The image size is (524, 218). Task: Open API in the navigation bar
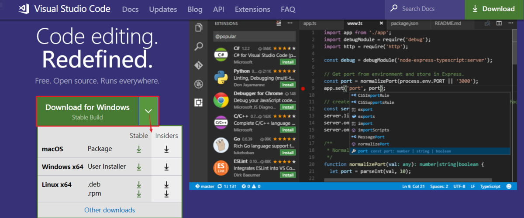[x=219, y=9]
